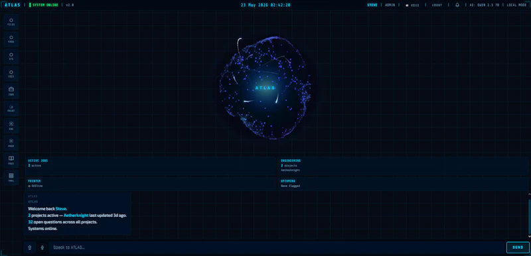531x256 pixels.
Task: Open the PROJ book icon
Action: click(x=11, y=160)
